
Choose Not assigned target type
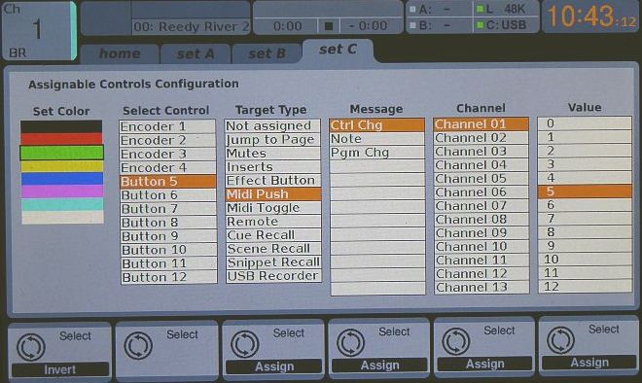point(272,126)
